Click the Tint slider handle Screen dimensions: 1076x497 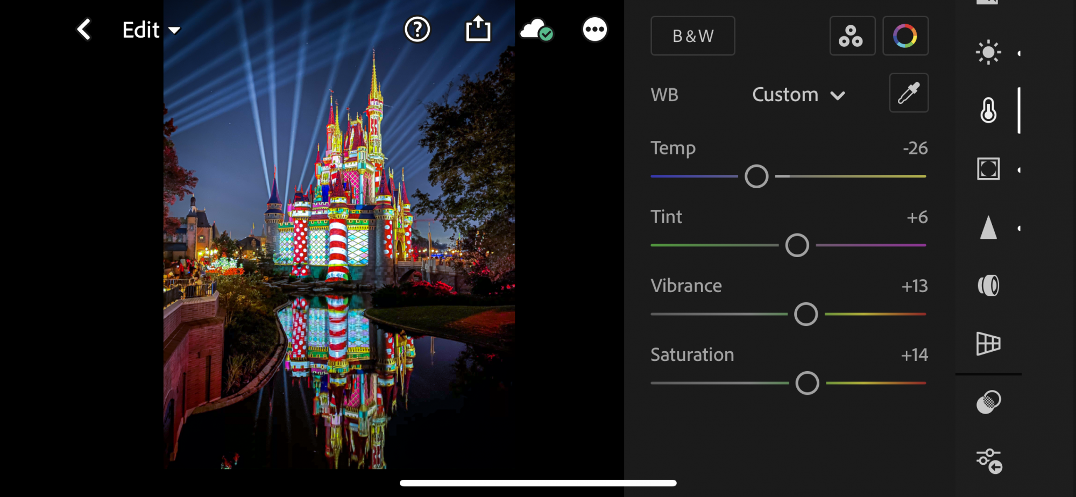coord(797,245)
